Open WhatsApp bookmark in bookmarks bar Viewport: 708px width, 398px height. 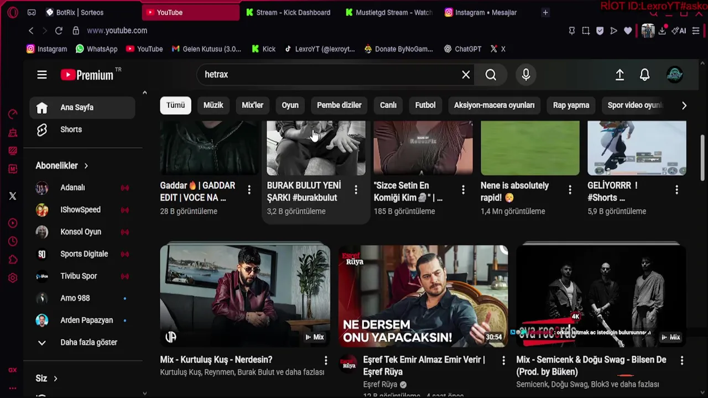[97, 49]
